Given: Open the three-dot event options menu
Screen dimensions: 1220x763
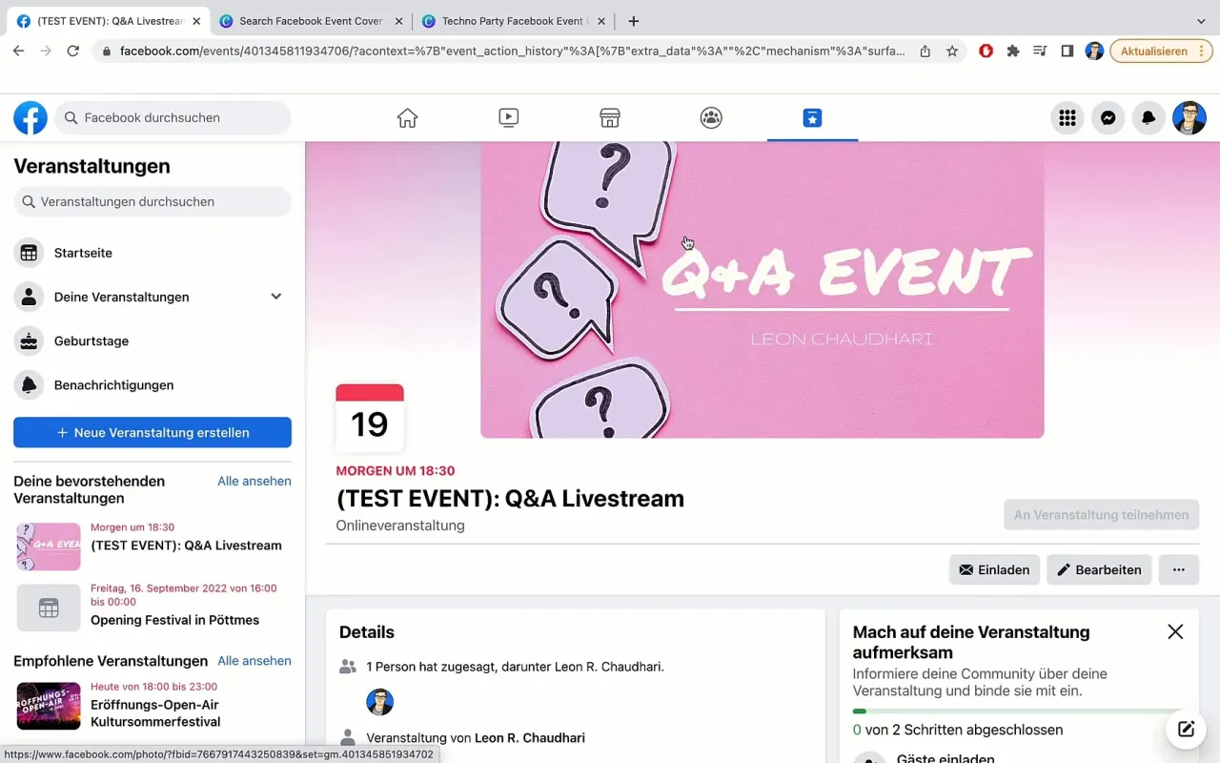Looking at the screenshot, I should 1178,569.
